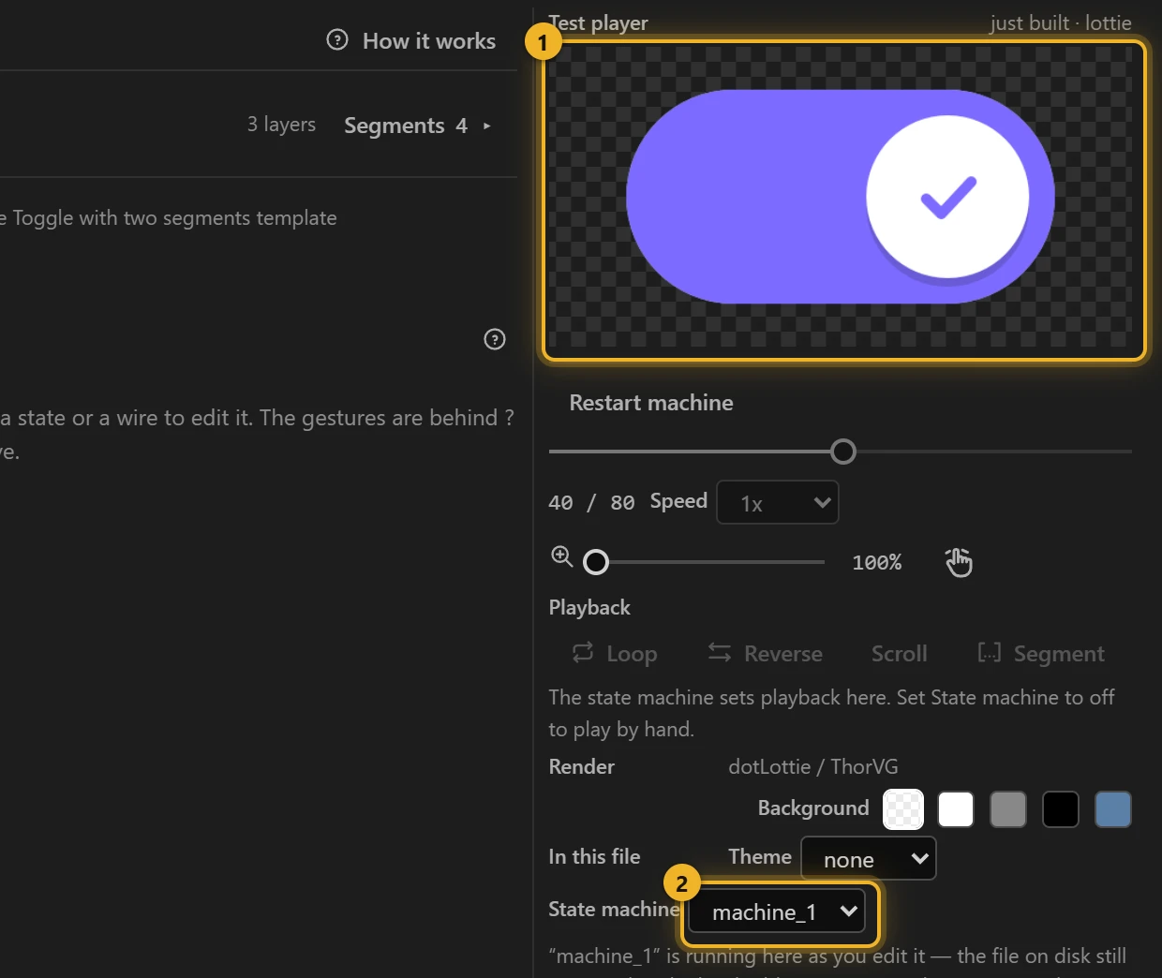
Task: Select the transparent checkerboard background swatch
Action: [x=903, y=809]
